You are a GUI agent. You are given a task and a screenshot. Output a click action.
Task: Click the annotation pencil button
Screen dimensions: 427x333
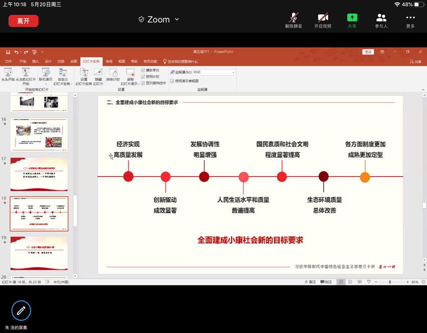click(21, 310)
